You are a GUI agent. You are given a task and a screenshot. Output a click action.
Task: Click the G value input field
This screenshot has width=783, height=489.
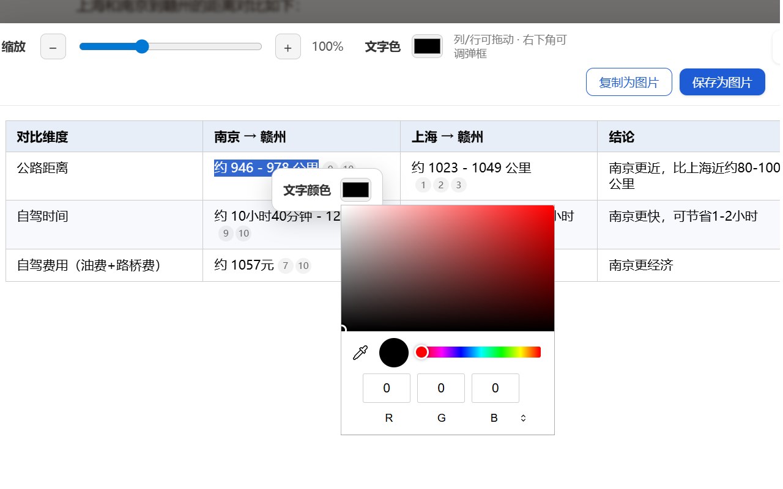point(441,388)
